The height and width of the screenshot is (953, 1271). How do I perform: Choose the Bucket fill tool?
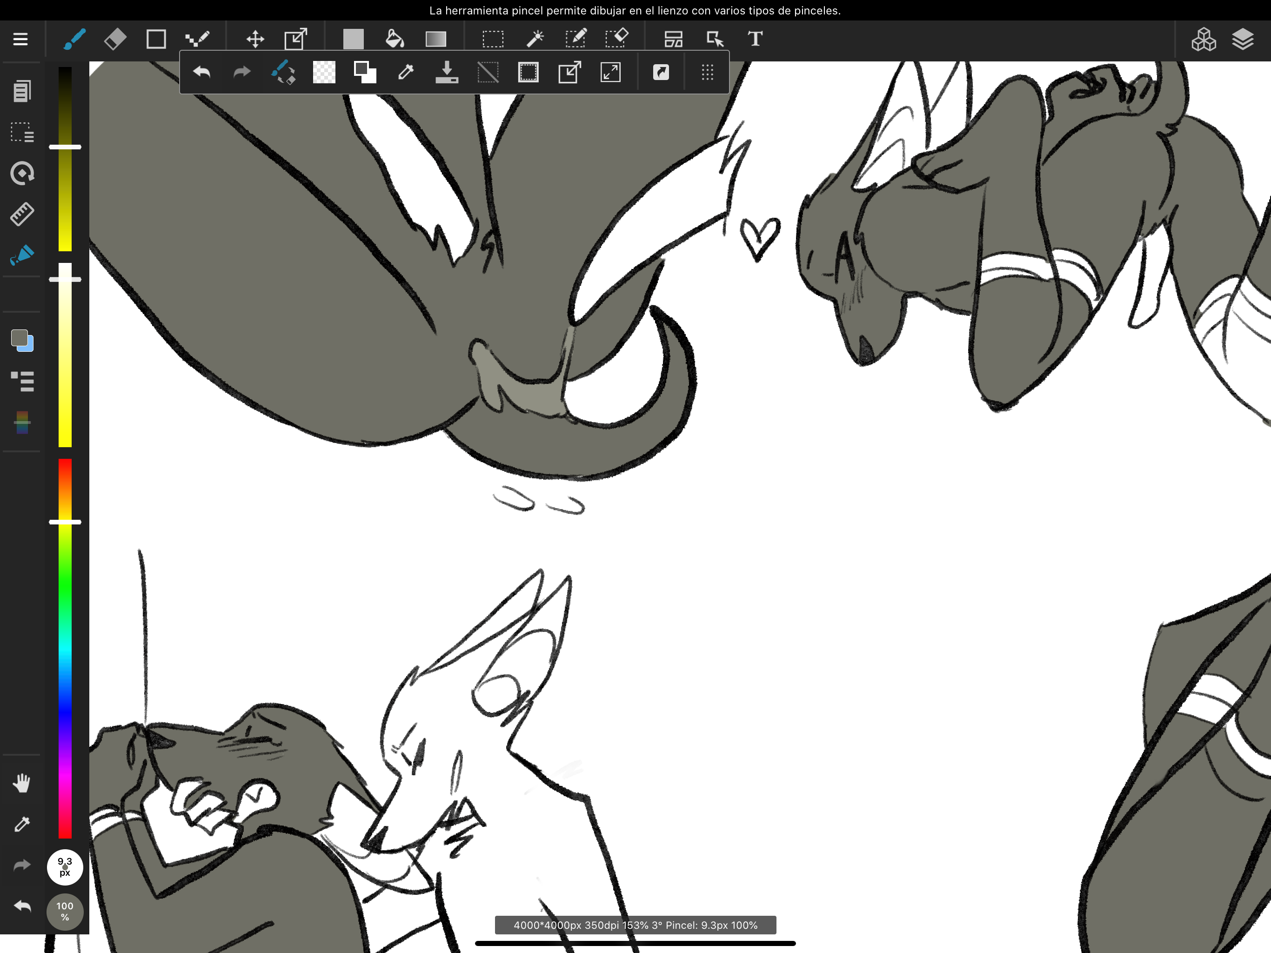click(394, 39)
